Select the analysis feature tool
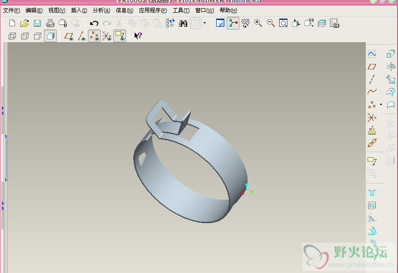This screenshot has height=273, width=398. coord(372,130)
